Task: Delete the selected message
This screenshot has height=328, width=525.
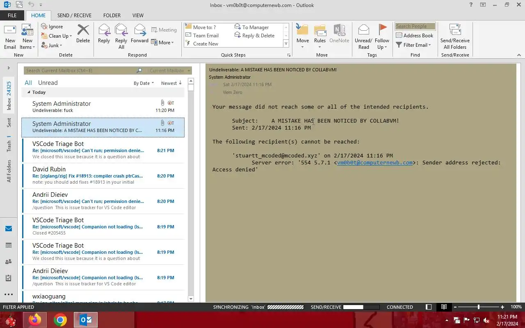Action: pyautogui.click(x=83, y=34)
